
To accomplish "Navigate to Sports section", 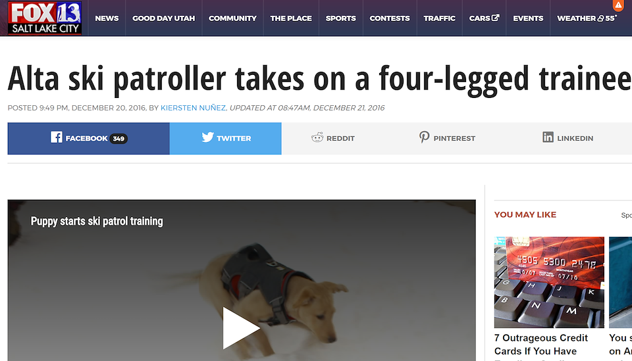I will (x=340, y=18).
